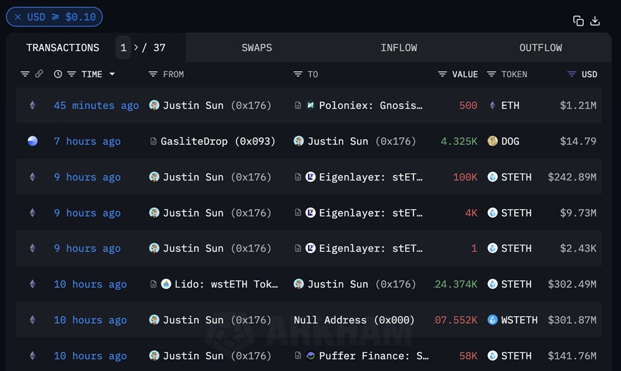Click the copy icon at top right
The height and width of the screenshot is (371, 621).
tap(578, 20)
